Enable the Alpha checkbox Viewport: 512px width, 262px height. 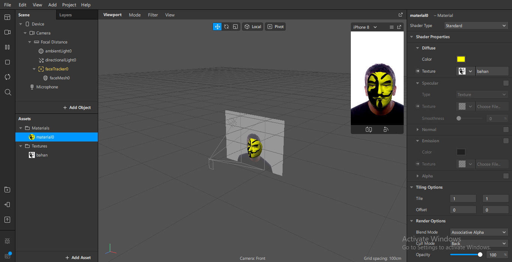click(x=506, y=176)
